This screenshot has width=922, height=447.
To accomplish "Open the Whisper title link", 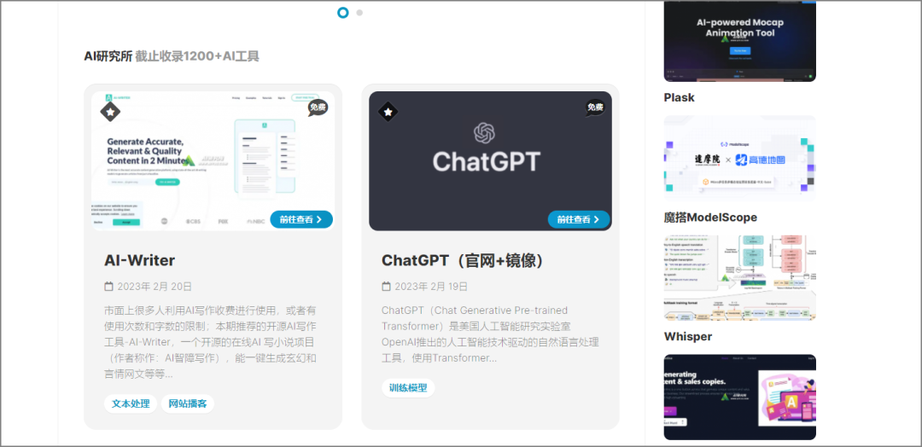I will (x=688, y=337).
